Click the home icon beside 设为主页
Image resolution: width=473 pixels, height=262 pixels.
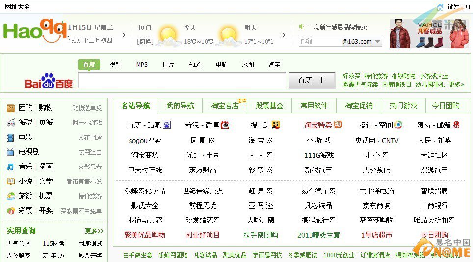tap(440, 7)
